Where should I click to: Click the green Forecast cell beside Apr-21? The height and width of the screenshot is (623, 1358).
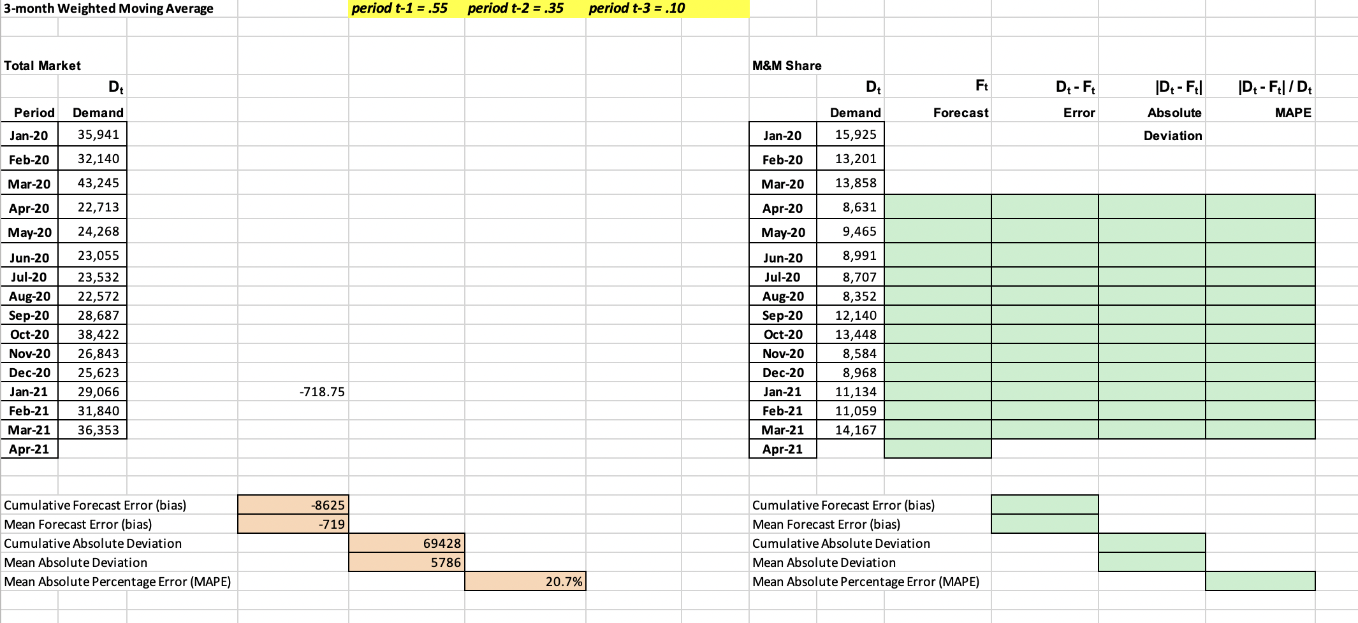coord(937,448)
